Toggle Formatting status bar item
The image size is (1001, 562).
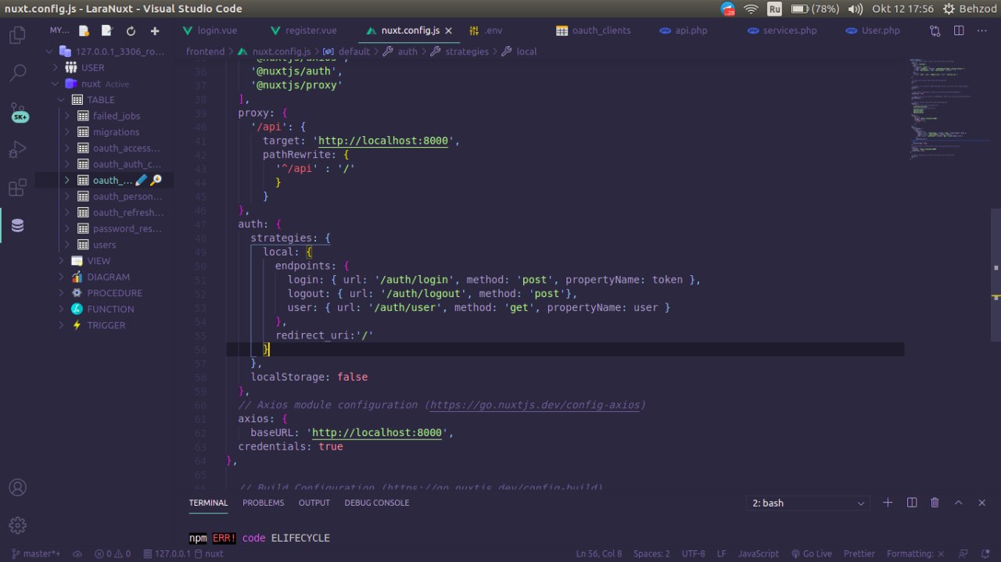(x=916, y=553)
